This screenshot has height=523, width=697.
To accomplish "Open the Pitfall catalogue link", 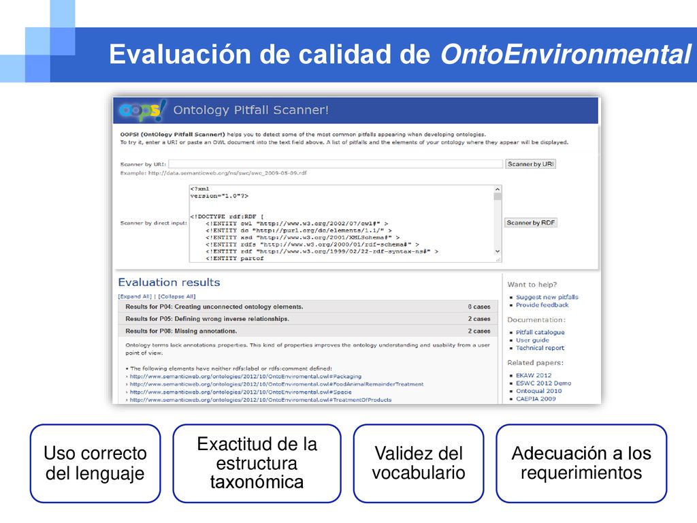I will click(540, 332).
